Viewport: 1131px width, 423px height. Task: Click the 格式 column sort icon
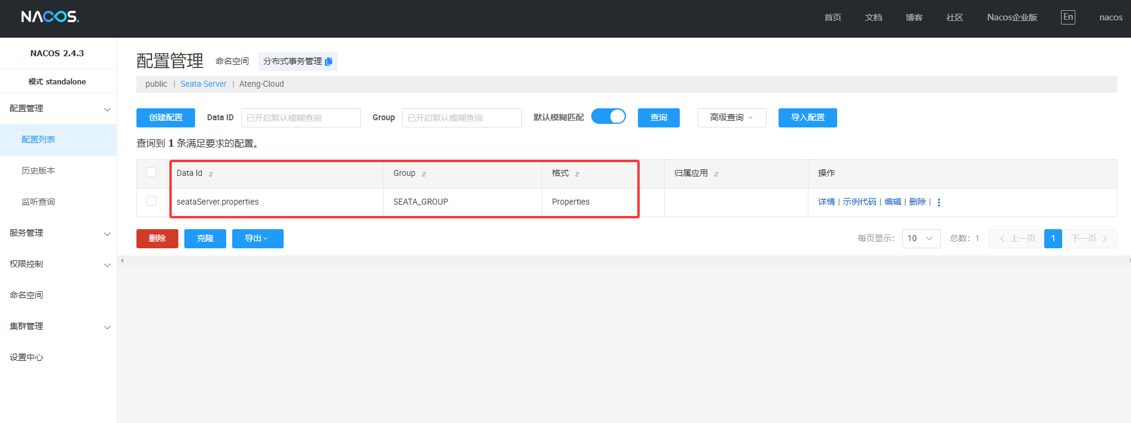[x=577, y=174]
